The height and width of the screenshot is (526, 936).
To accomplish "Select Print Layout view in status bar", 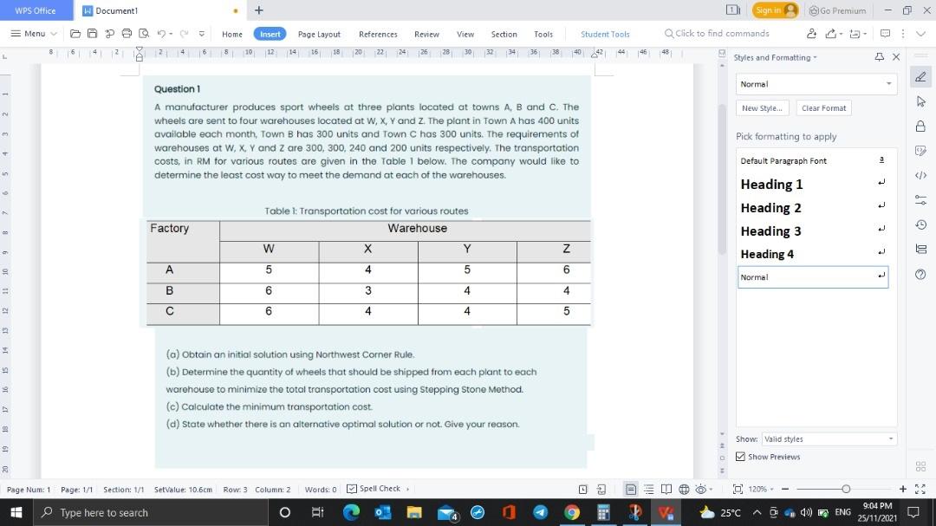I will click(631, 489).
